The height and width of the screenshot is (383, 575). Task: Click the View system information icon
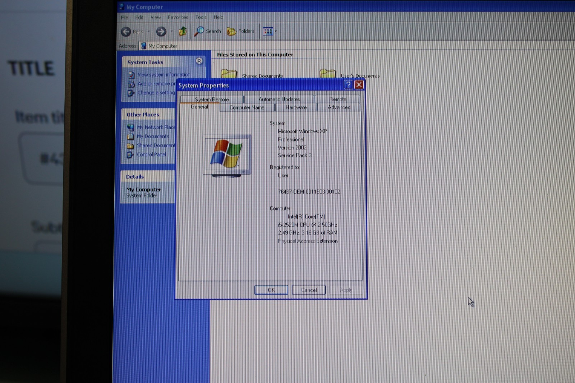pyautogui.click(x=132, y=75)
